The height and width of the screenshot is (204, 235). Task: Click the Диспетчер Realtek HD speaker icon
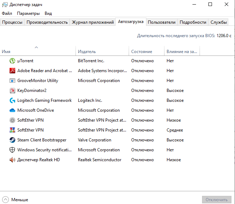(x=12, y=160)
